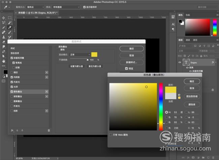
Task: Click 设置为默认值 button
Action: pos(76,66)
